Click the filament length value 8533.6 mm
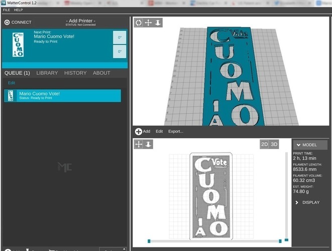The height and width of the screenshot is (251, 332). click(305, 169)
